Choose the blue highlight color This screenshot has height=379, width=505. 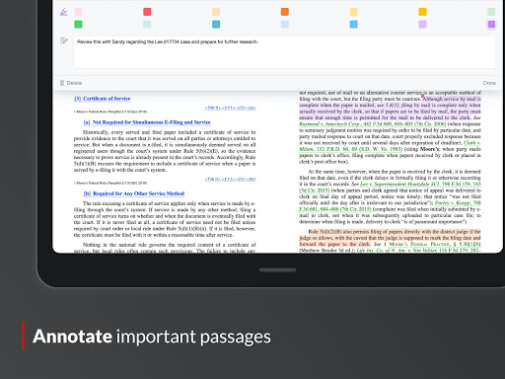pos(354,24)
